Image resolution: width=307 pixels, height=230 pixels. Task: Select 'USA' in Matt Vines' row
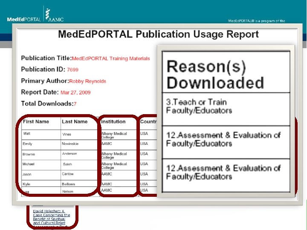[x=144, y=134]
